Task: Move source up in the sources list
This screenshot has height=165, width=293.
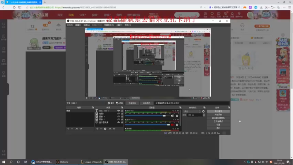Action: [x=110, y=129]
